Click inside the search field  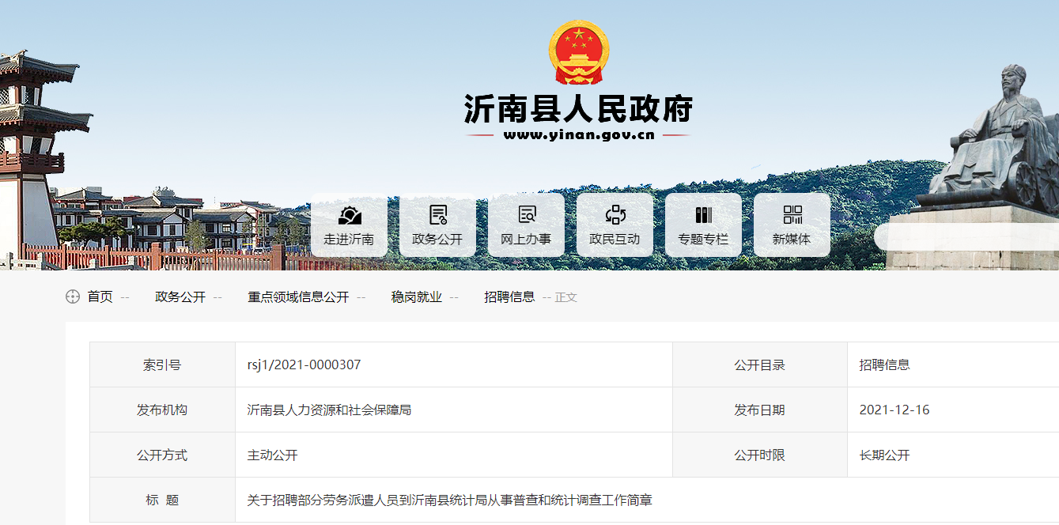coord(966,236)
